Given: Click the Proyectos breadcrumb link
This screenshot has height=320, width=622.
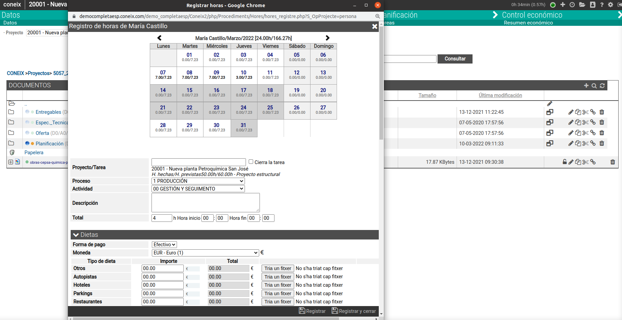Looking at the screenshot, I should pyautogui.click(x=39, y=73).
